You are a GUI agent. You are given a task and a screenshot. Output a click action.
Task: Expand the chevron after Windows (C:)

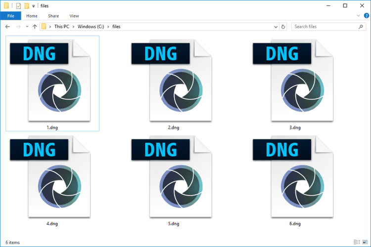[108, 27]
